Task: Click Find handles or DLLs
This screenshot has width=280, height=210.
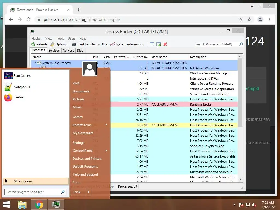Action: [90, 44]
